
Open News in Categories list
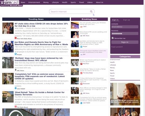tap(112, 70)
